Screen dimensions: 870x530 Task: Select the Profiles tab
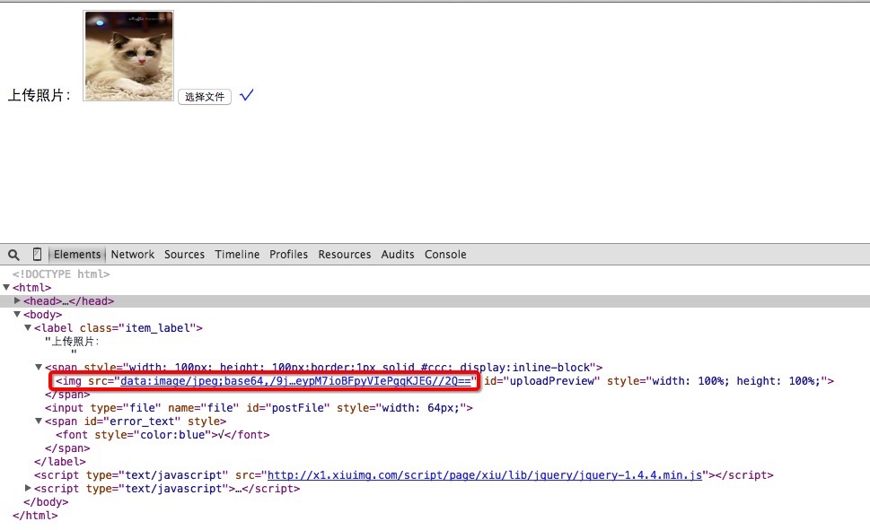[288, 255]
